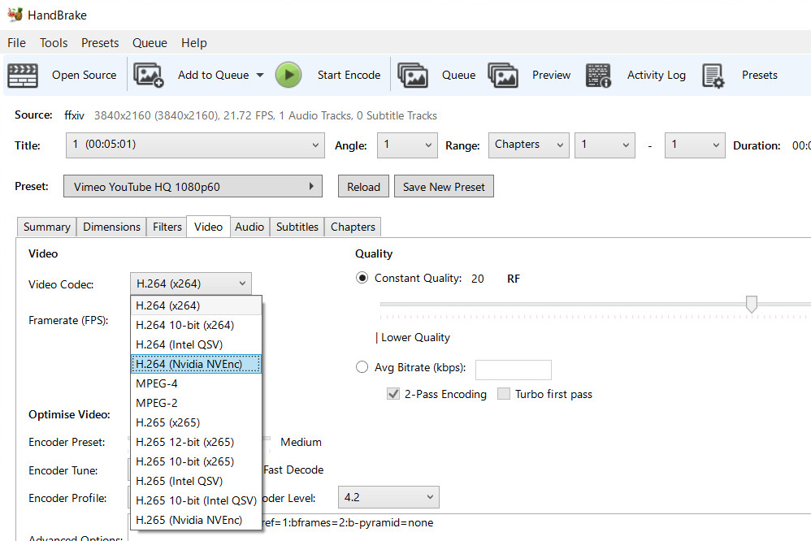Viewport: 811px width, 541px height.
Task: Click the Presets document gear icon
Action: 713,76
